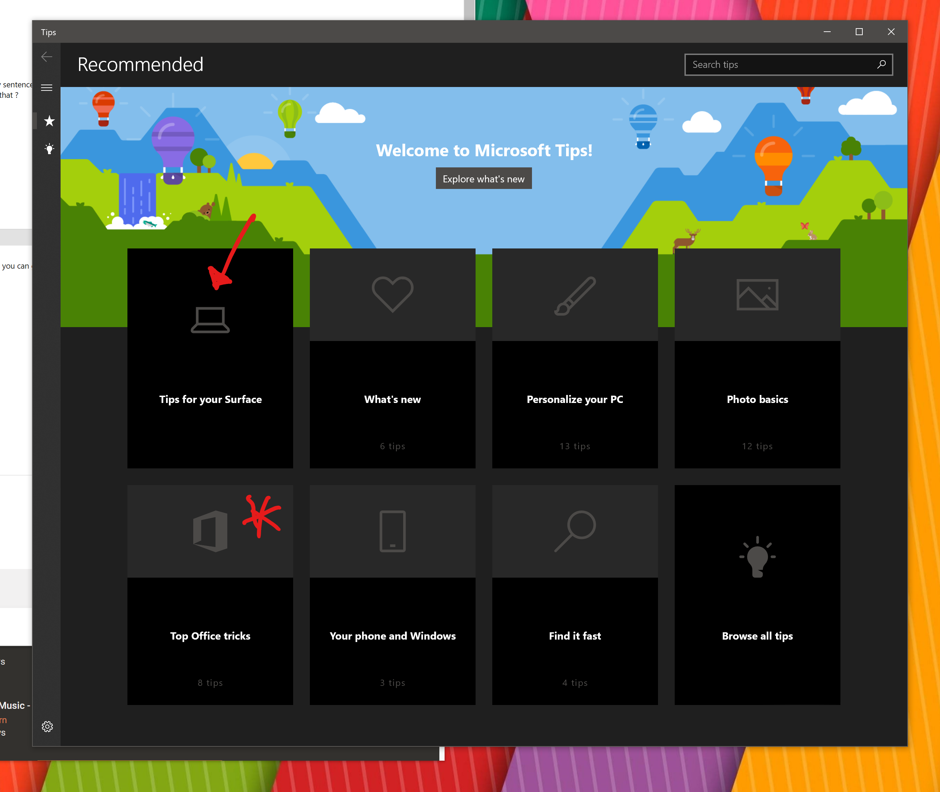Open the picture icon Photo basics tile
The height and width of the screenshot is (792, 940).
click(x=757, y=295)
